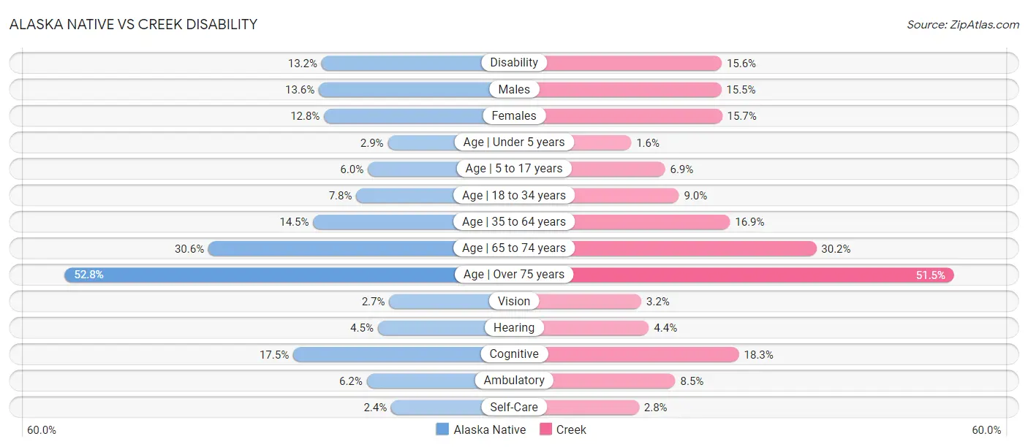Select the Ambulatory category label
The height and width of the screenshot is (447, 1028).
tap(514, 381)
